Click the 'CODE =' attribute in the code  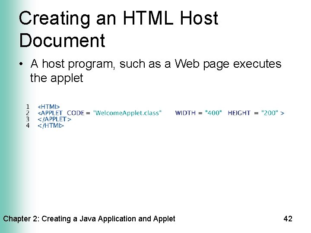point(78,113)
